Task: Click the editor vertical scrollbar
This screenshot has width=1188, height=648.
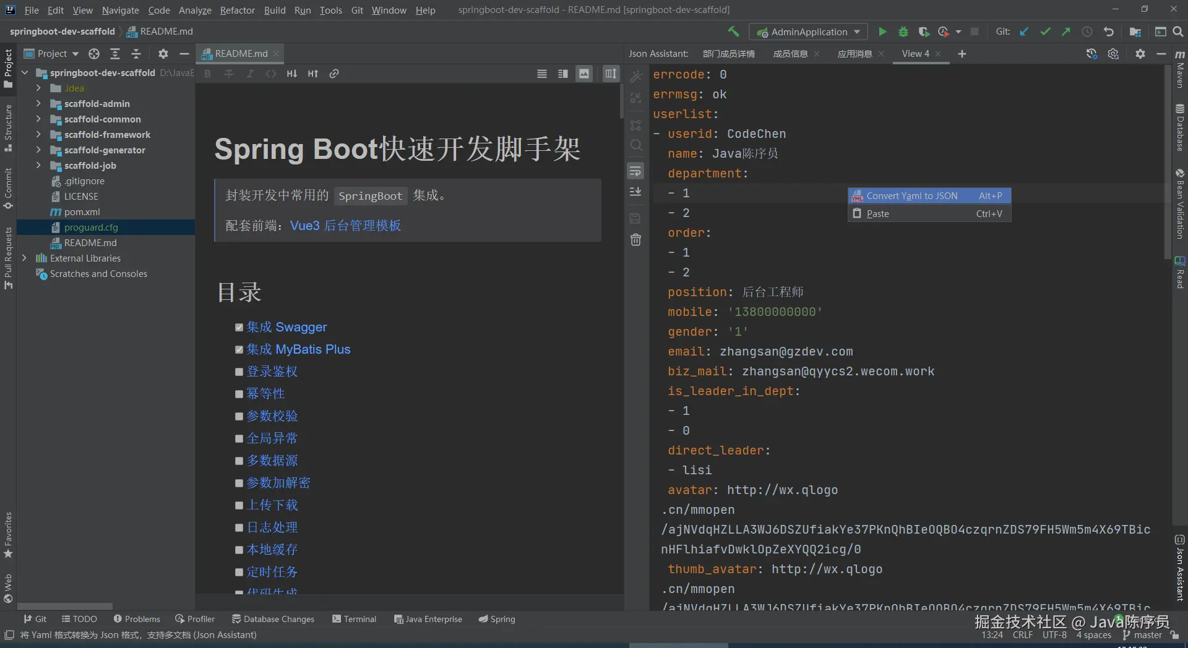Action: click(x=621, y=102)
